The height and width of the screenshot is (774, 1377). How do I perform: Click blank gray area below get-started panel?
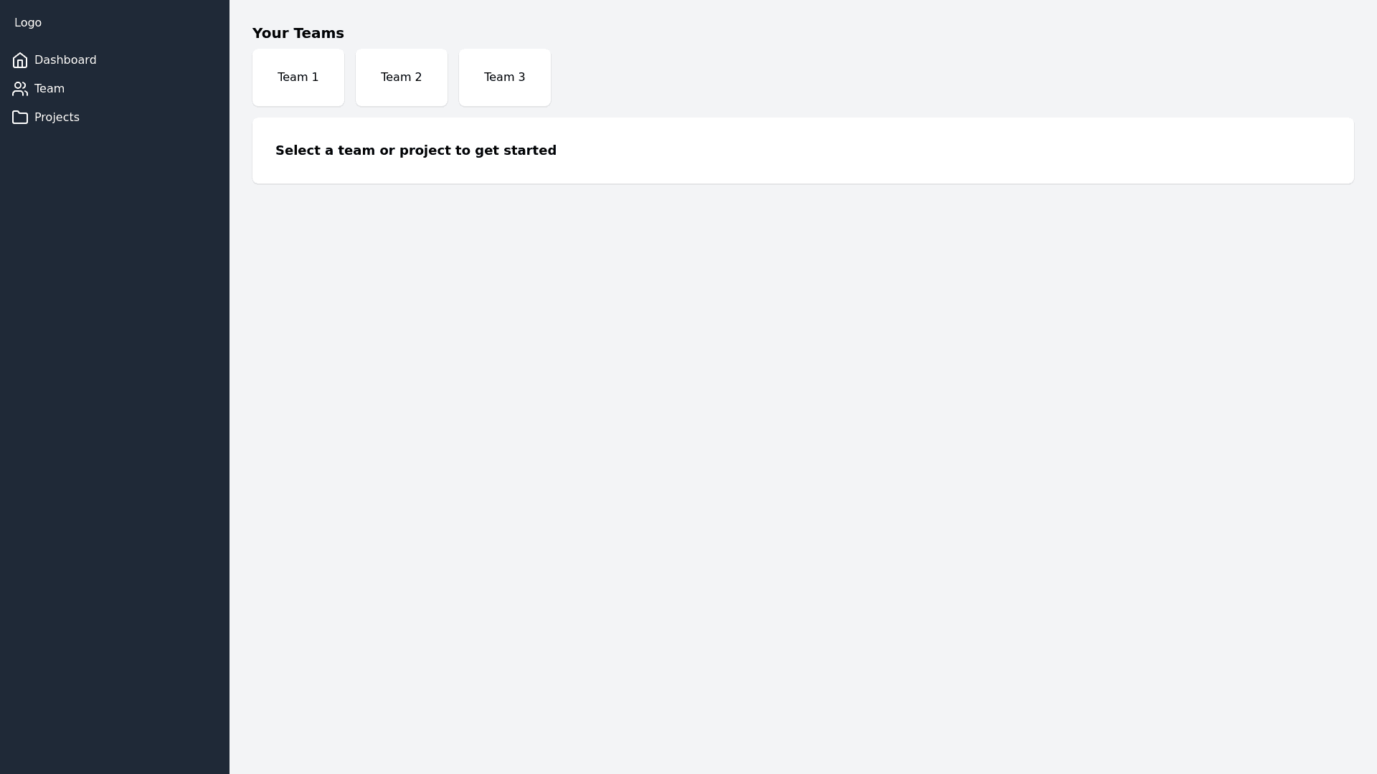789,466
